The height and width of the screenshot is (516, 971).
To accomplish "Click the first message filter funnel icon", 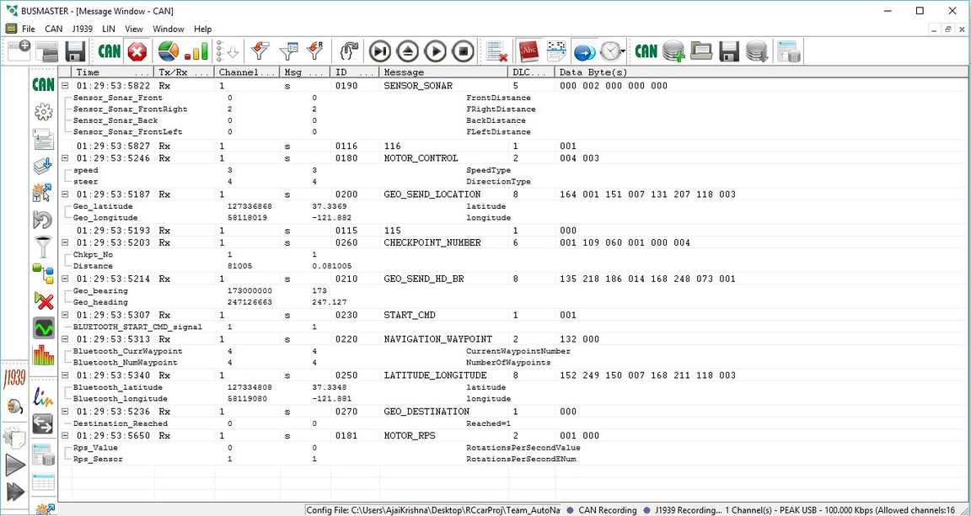I will pos(260,51).
